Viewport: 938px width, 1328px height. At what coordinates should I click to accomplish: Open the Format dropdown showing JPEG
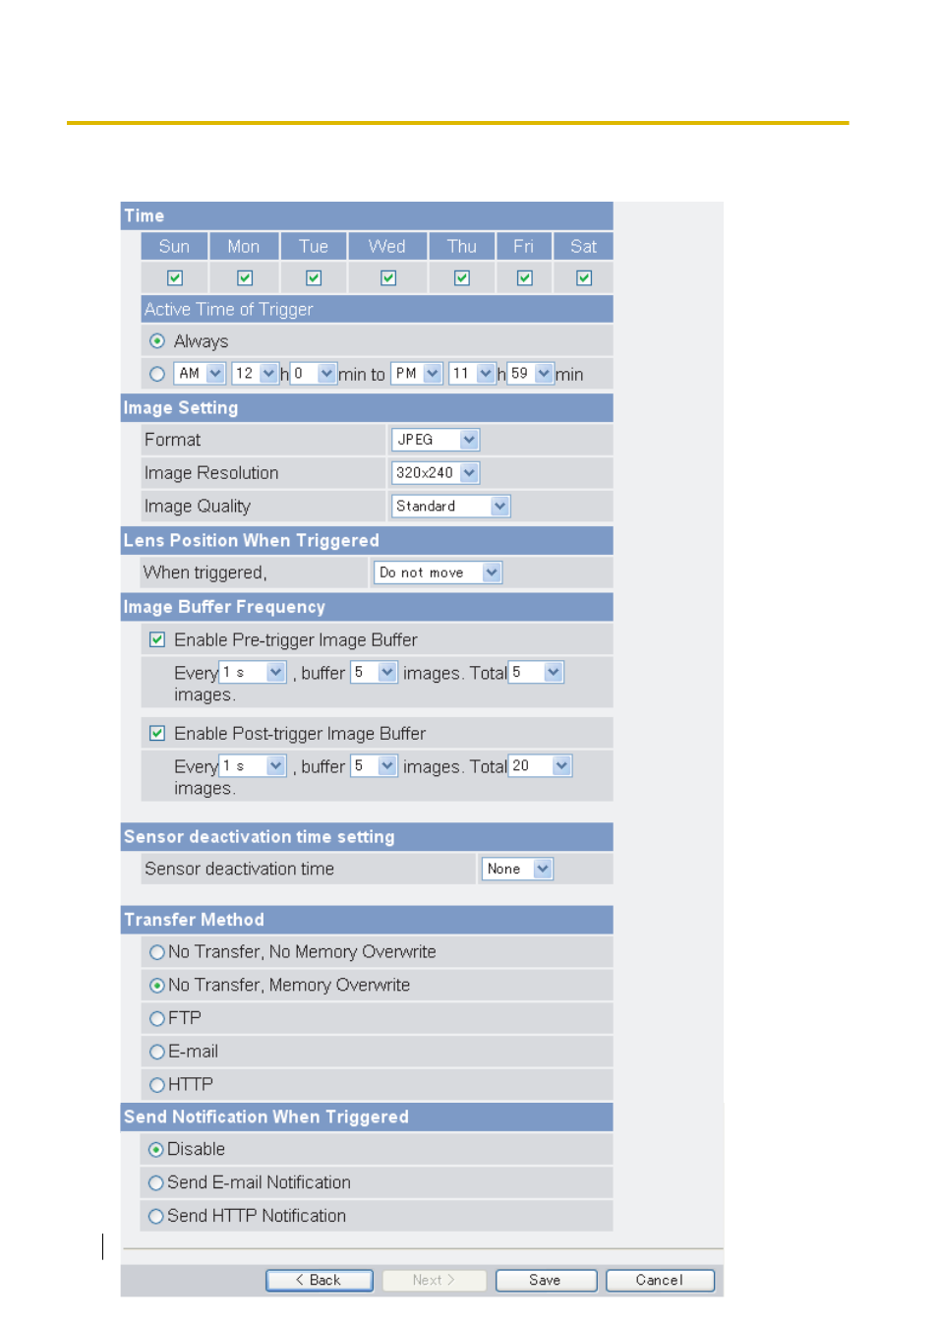436,440
